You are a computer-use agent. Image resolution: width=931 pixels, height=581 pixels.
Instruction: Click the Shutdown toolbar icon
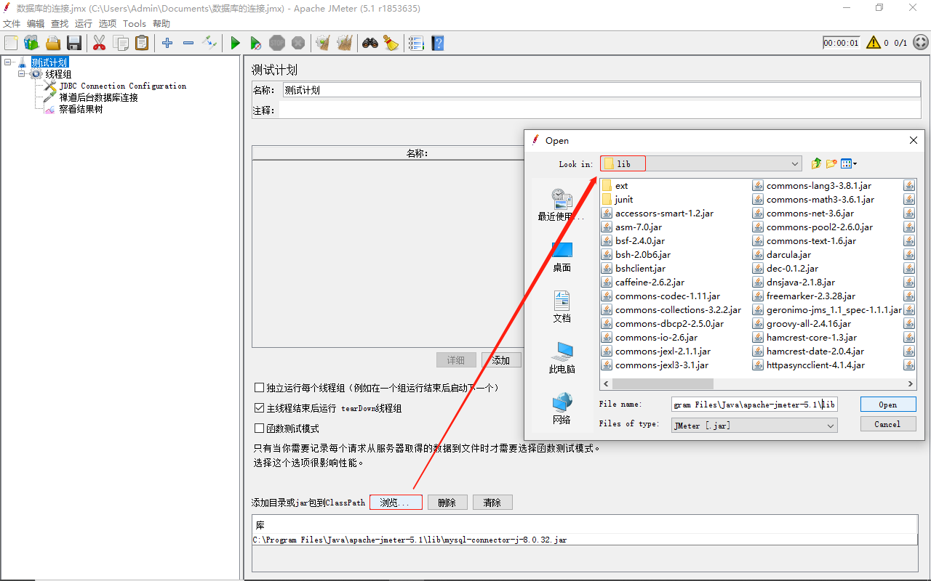click(298, 43)
